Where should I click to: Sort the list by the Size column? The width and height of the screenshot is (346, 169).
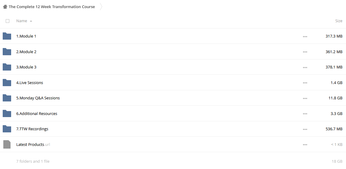[x=339, y=21]
